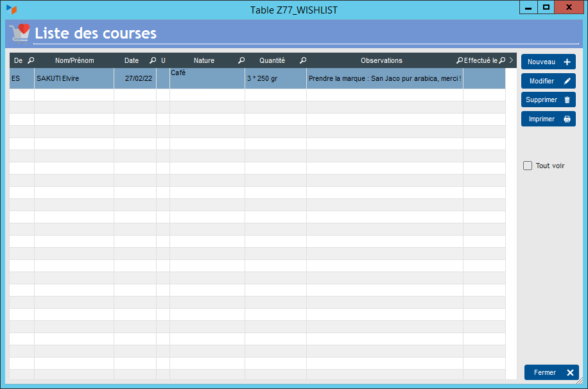Click the magnifier next to Quantité header
Image resolution: width=588 pixels, height=389 pixels.
pos(303,60)
